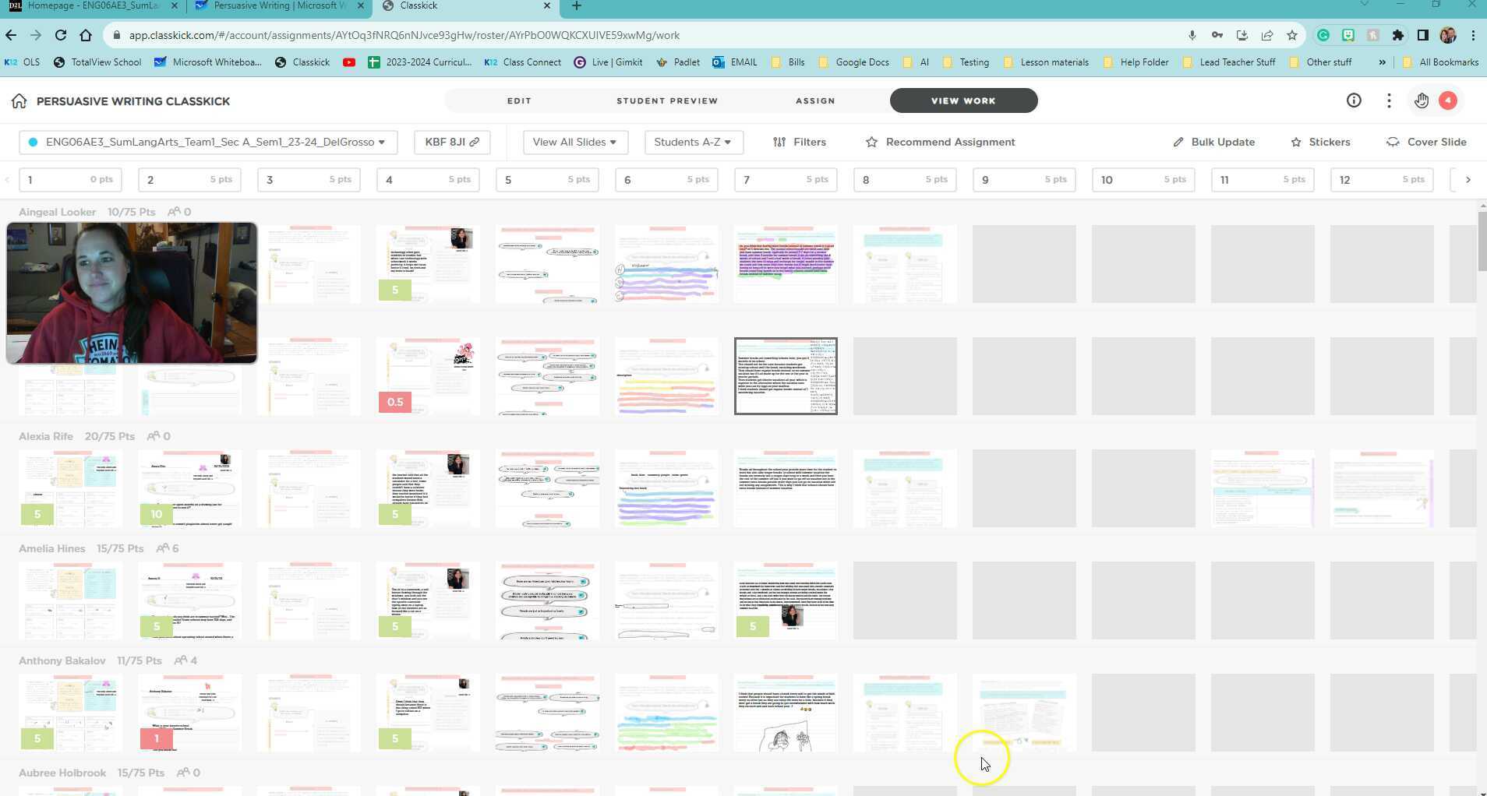1487x796 pixels.
Task: Click the home icon beside Persuasive Writing Classkick
Action: (19, 101)
